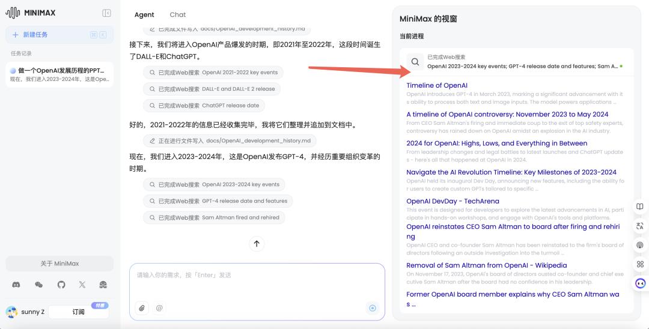Open the OpenAI发展历程 PPT task record
The width and height of the screenshot is (649, 329).
point(59,74)
